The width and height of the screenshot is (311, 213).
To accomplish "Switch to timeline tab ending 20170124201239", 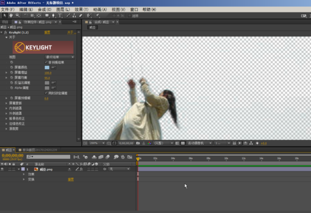I will (x=40, y=150).
